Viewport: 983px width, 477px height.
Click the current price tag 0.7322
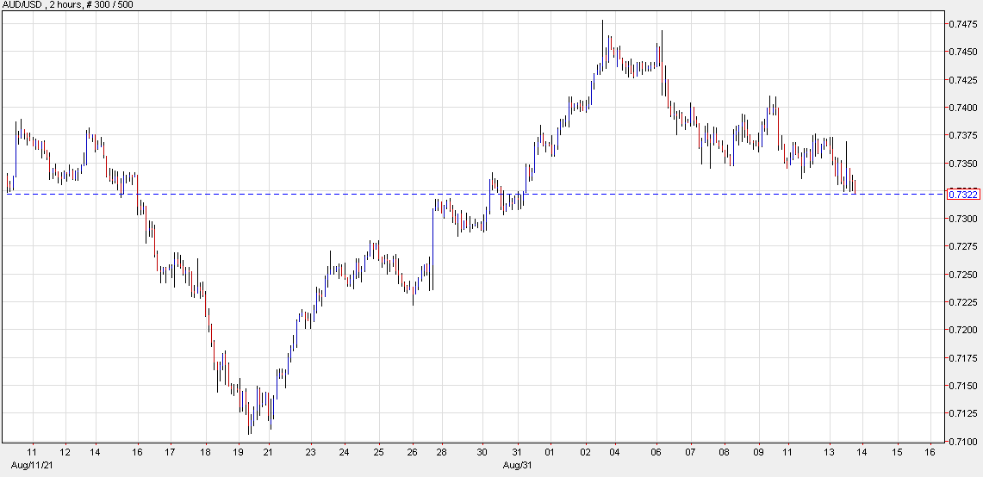961,195
